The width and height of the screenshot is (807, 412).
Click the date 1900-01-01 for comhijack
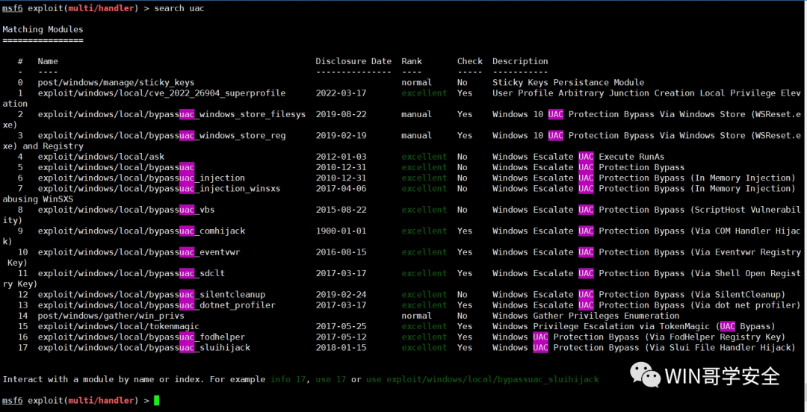click(x=341, y=231)
